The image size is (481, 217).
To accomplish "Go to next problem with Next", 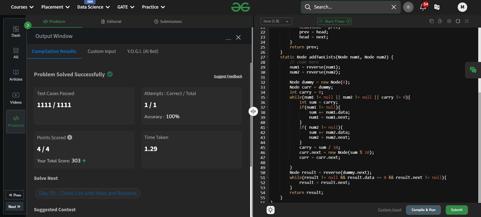I will point(14,207).
